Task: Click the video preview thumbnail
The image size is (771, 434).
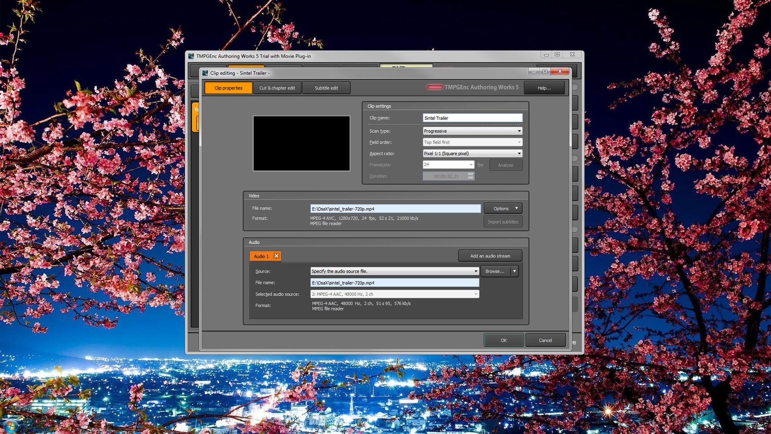Action: 301,143
